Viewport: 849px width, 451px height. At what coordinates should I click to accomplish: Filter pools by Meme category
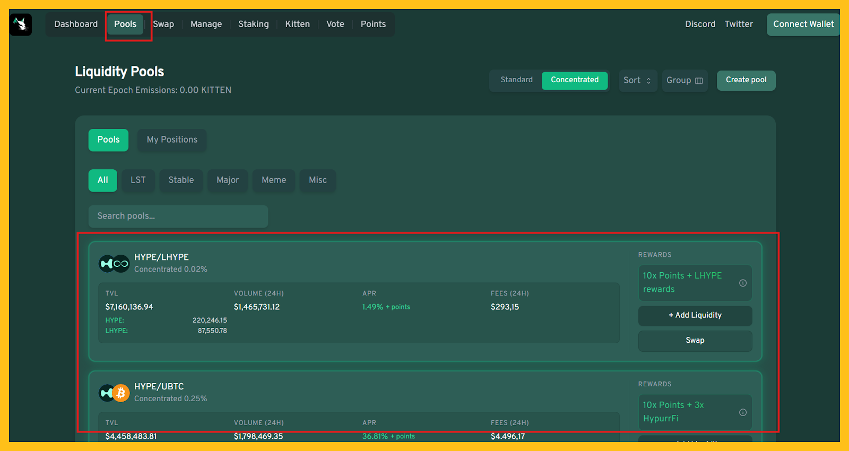(273, 180)
